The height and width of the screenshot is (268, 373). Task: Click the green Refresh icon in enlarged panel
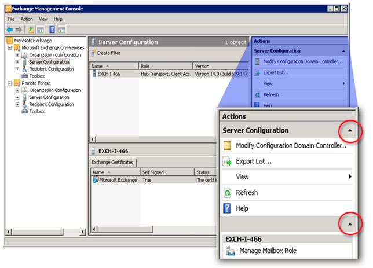point(227,193)
